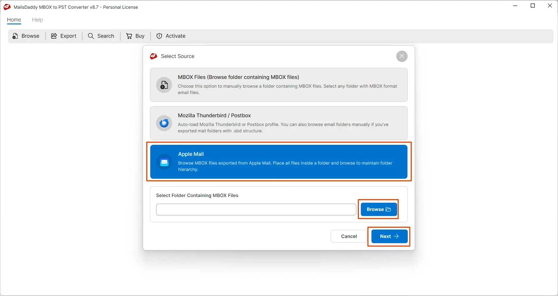Open the Home tab

point(14,20)
